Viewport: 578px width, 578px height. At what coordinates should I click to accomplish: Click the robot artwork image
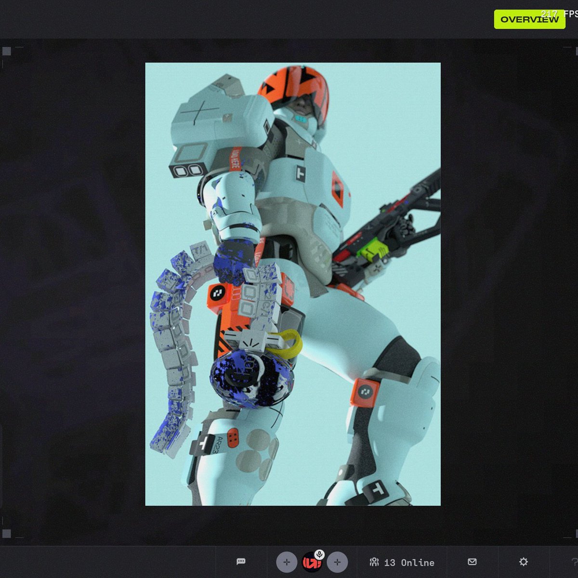(x=293, y=284)
